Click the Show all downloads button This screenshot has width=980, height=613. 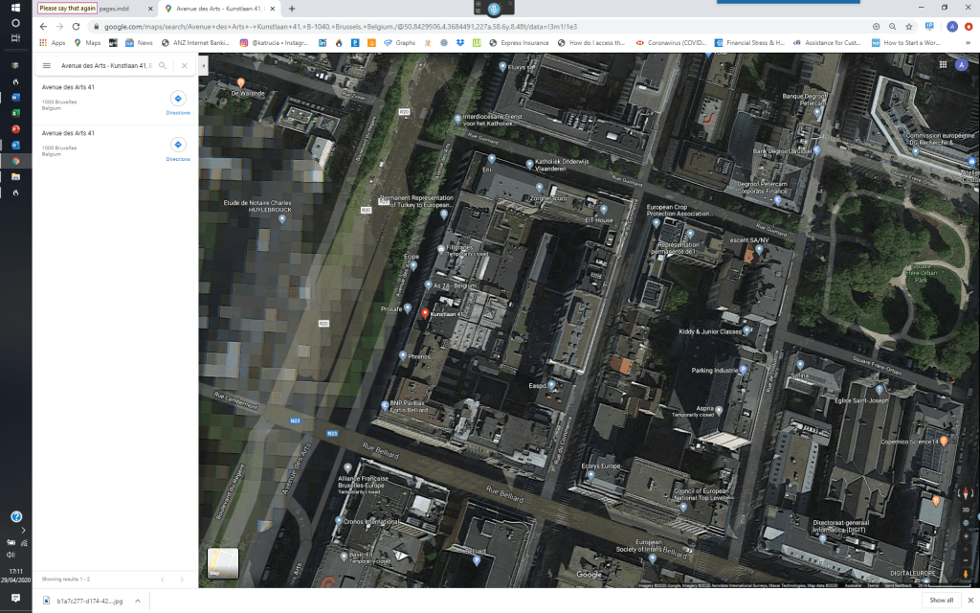coord(941,601)
